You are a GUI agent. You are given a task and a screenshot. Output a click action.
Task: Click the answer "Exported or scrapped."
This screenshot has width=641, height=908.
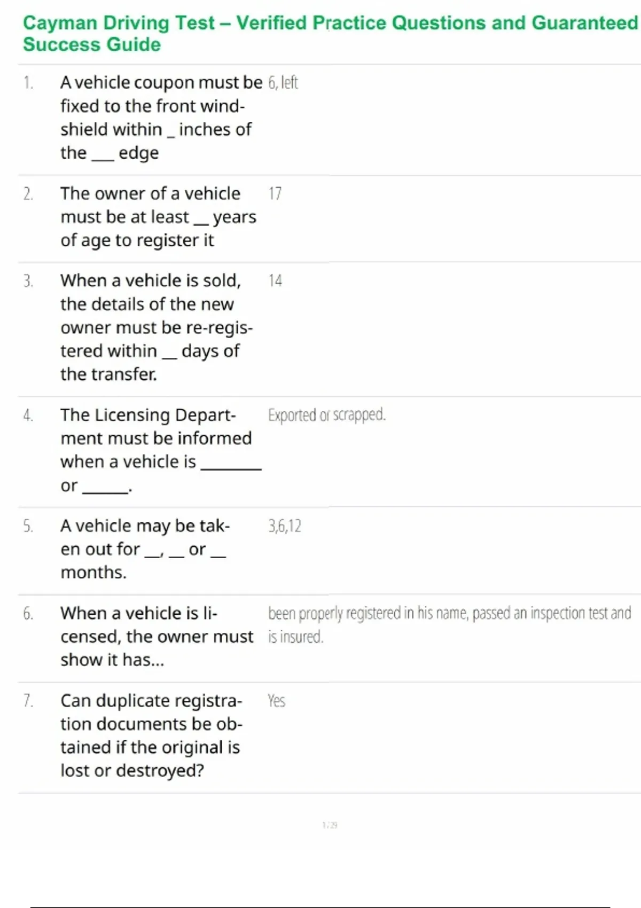pos(326,415)
